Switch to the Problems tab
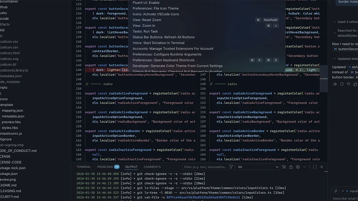Screen dimensions: 358x201 click(x=105, y=167)
